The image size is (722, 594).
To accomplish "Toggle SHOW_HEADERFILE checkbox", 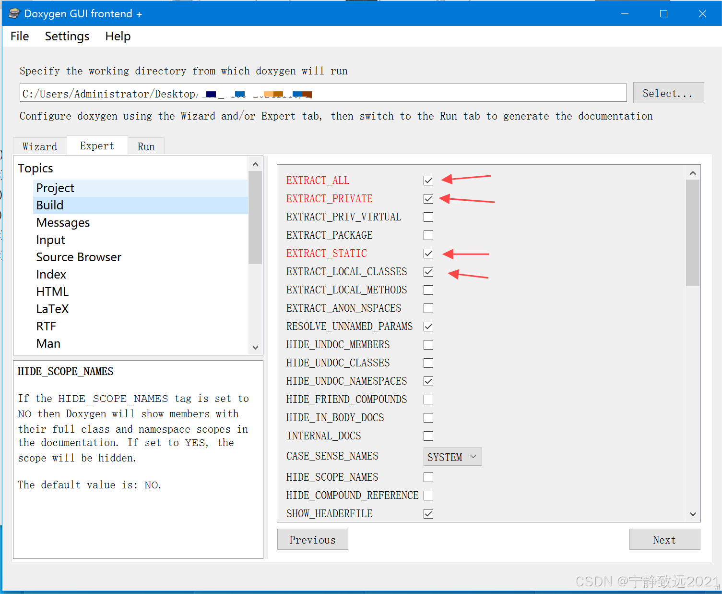I will (428, 514).
